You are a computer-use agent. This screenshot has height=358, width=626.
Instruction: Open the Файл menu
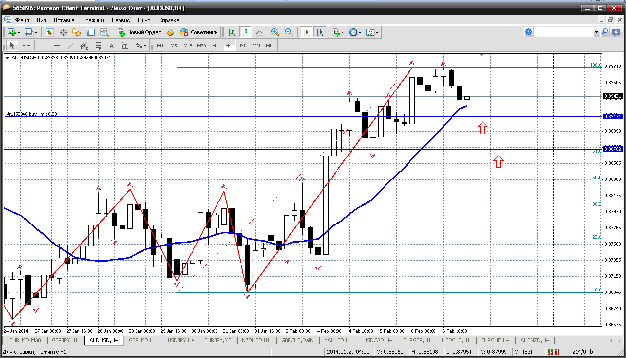(x=22, y=20)
